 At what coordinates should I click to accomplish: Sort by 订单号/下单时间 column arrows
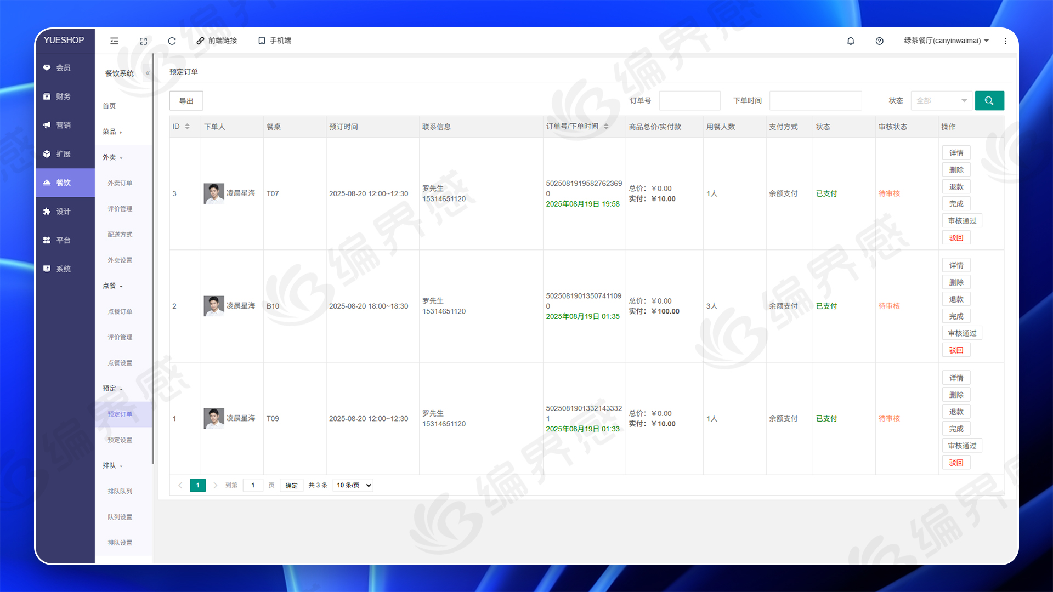coord(606,127)
